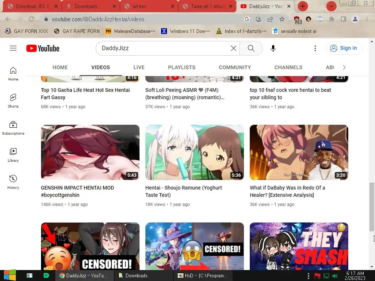Switch to the Downloads browser tab
The height and width of the screenshot is (281, 375).
[x=86, y=7]
